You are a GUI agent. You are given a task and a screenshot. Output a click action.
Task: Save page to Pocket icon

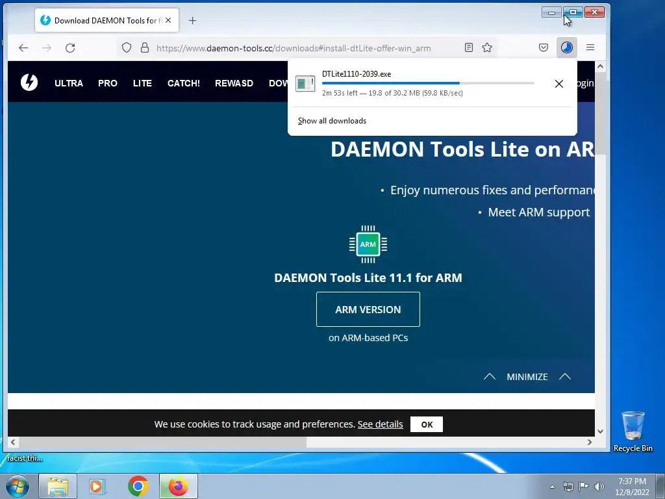(544, 47)
